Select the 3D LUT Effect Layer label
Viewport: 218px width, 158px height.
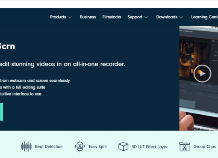[x=150, y=147]
